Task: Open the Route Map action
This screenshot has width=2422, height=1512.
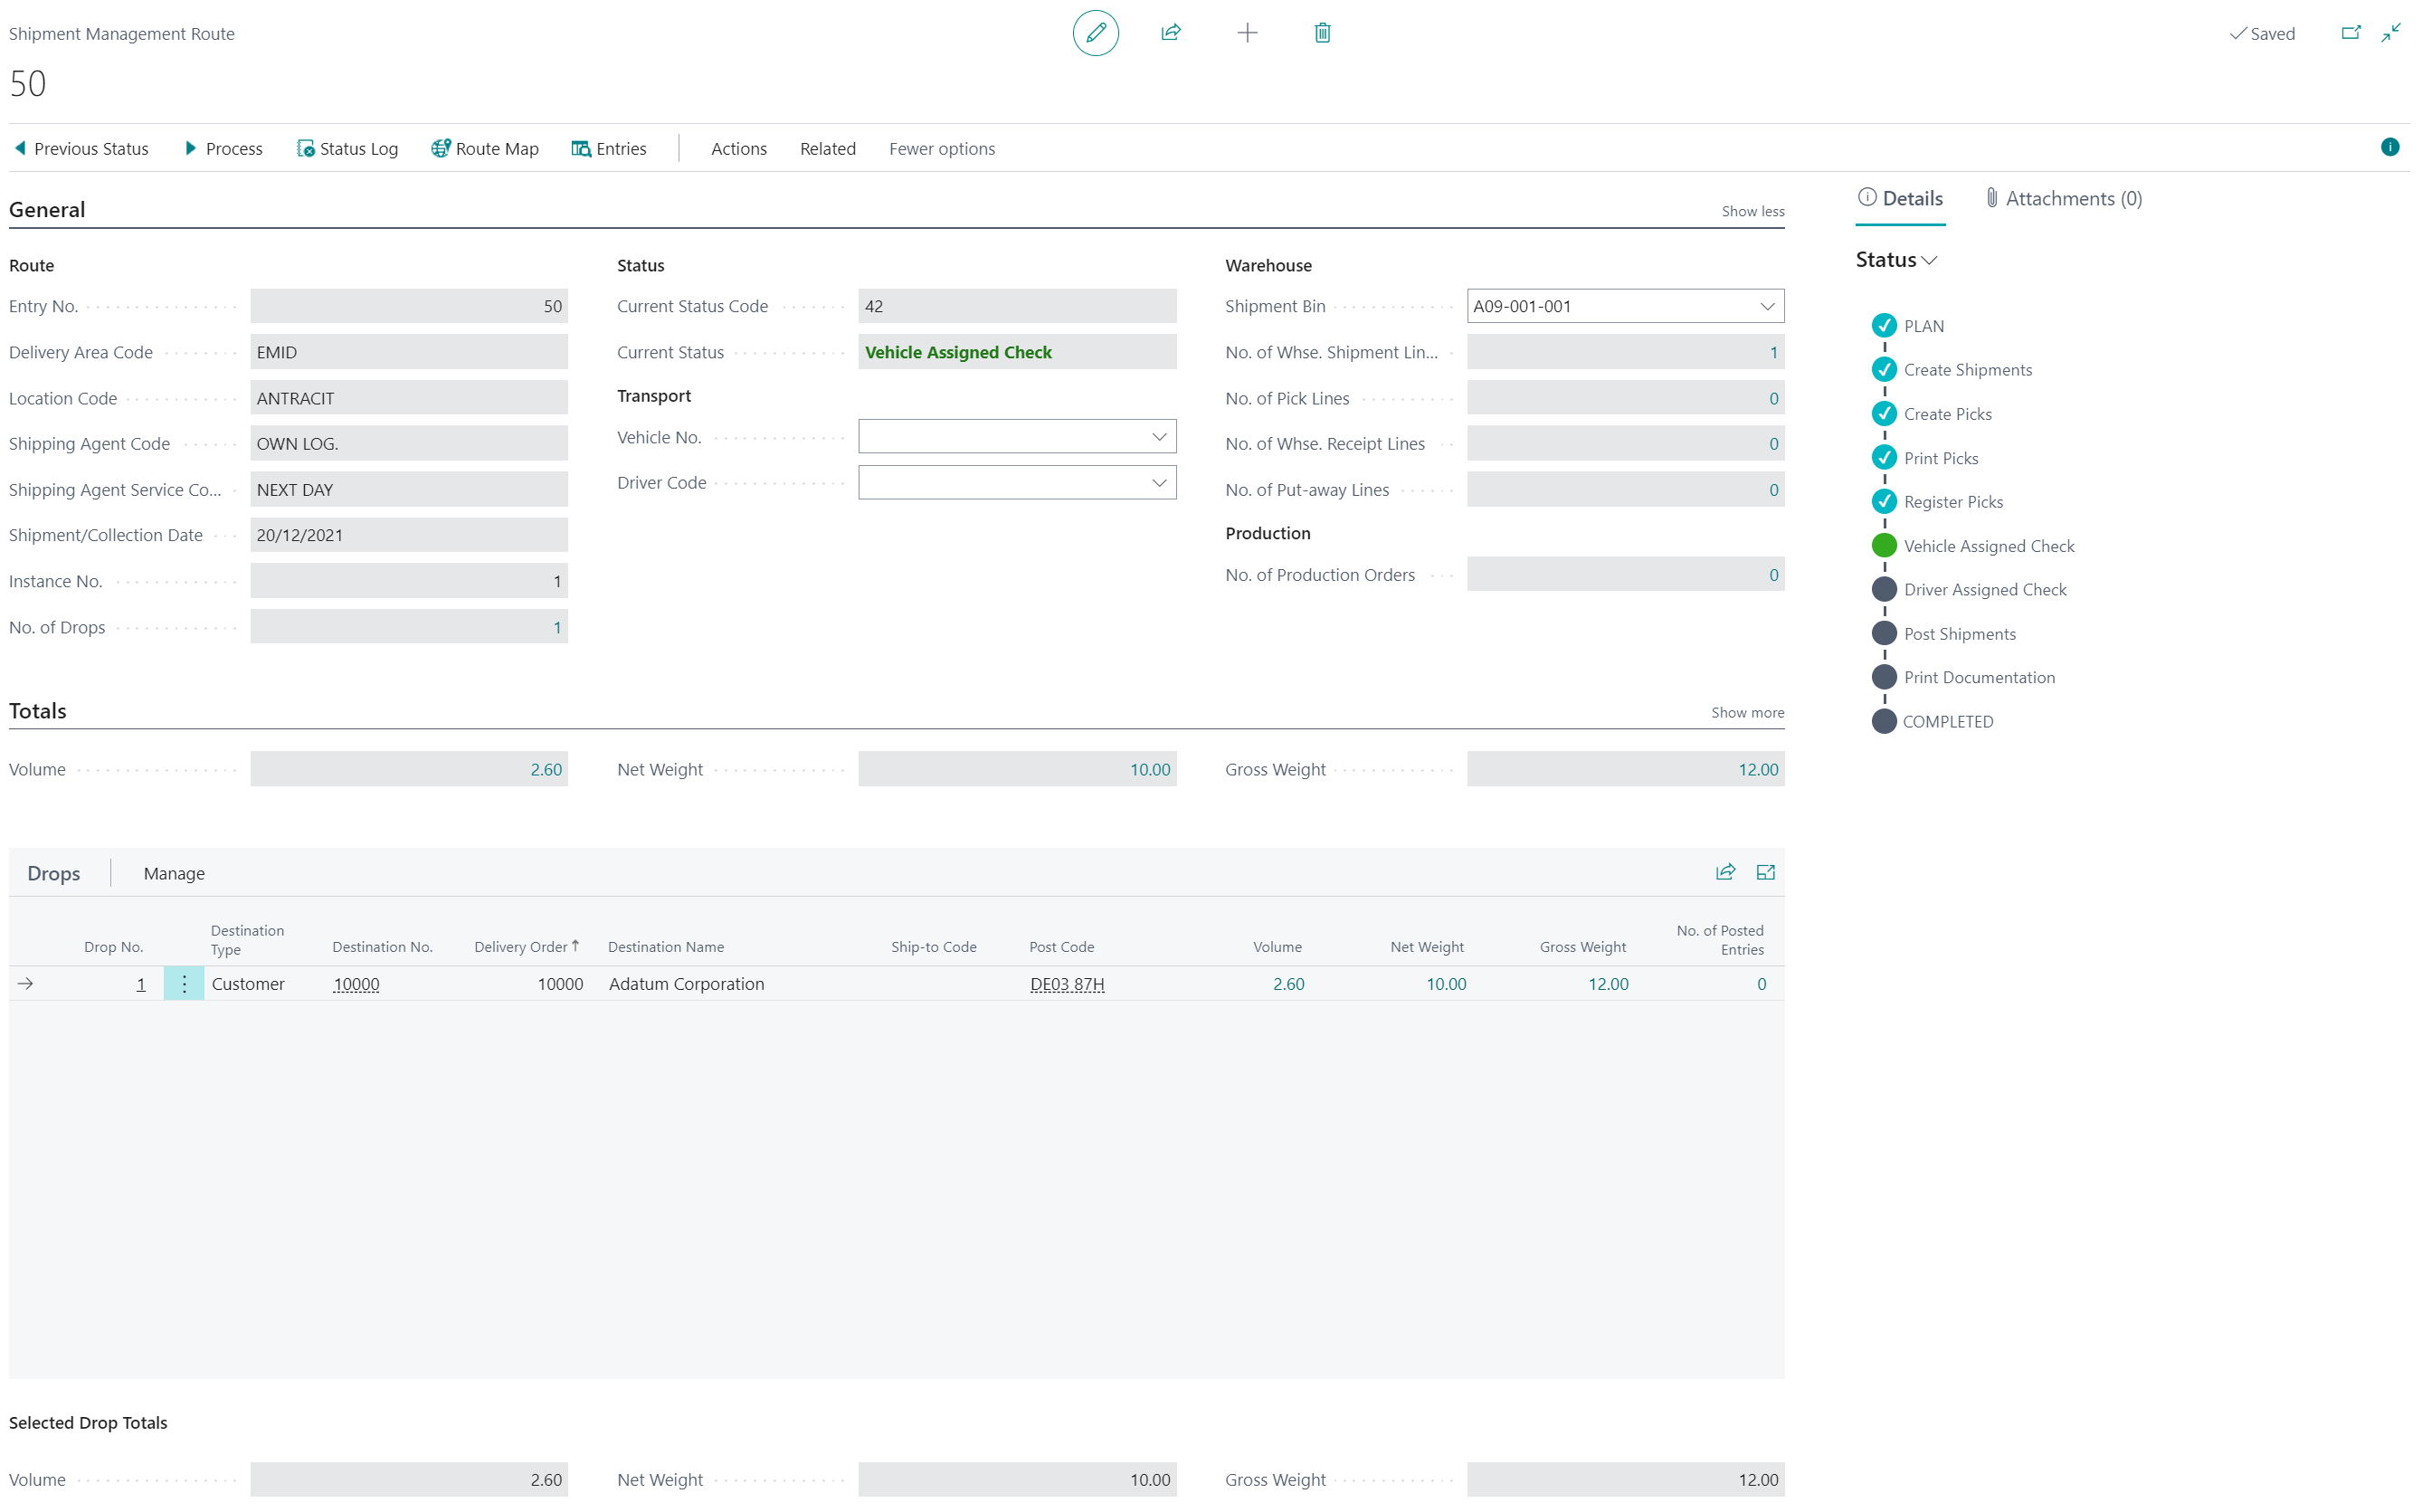Action: click(485, 149)
